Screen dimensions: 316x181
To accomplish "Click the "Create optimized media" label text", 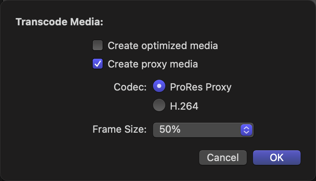I will pos(163,46).
